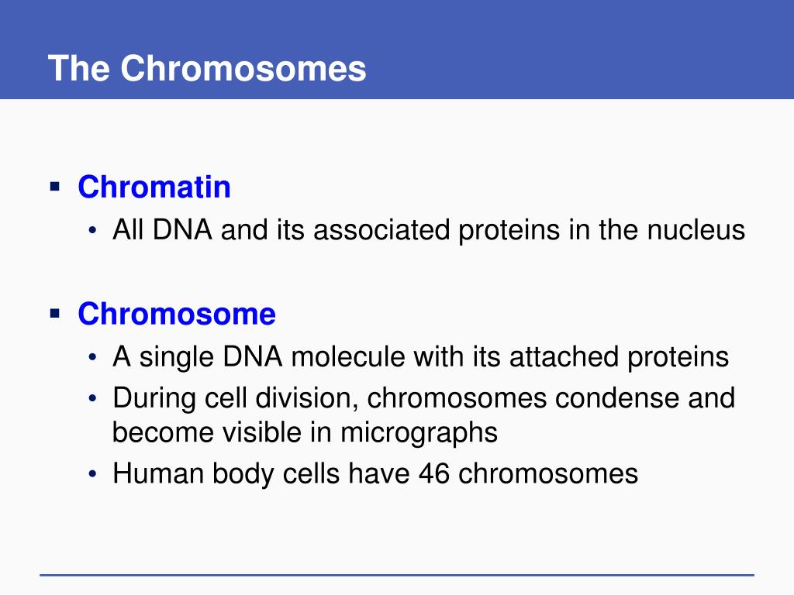Click the square bullet before Chromatin

click(55, 187)
